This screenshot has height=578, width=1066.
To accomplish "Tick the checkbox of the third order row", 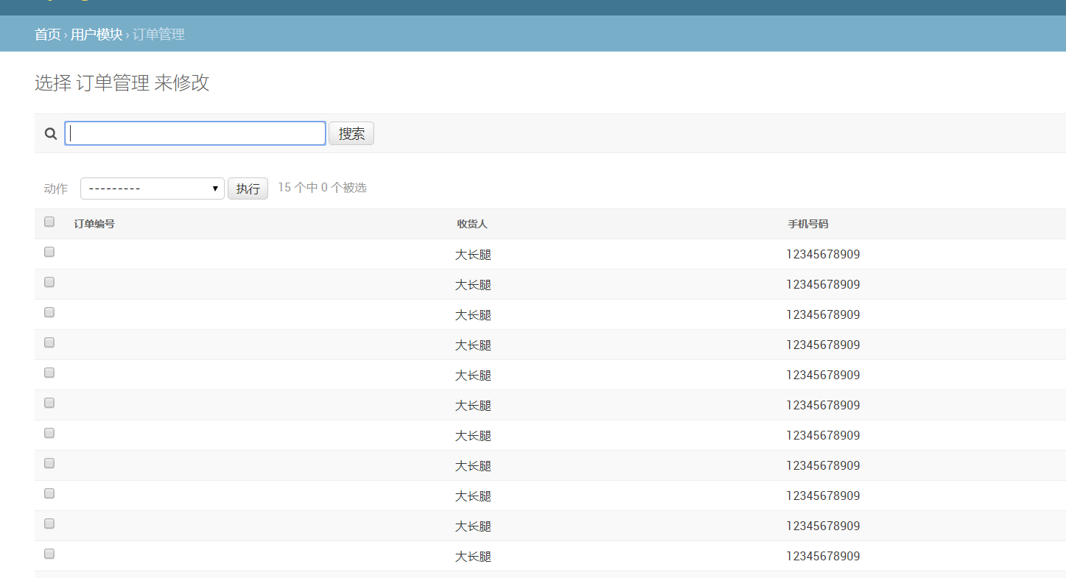I will pos(49,312).
